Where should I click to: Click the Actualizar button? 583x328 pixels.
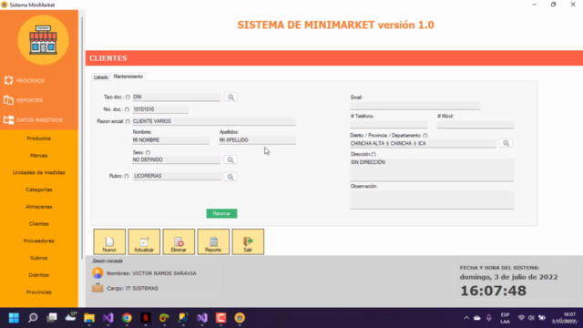tap(144, 242)
